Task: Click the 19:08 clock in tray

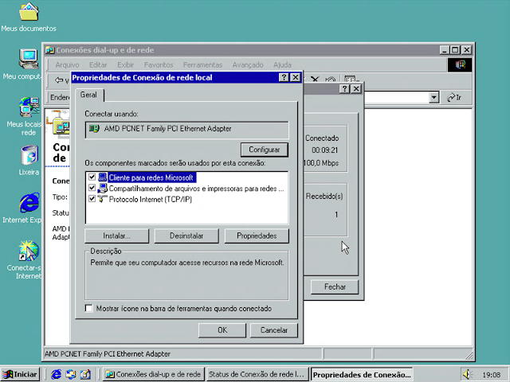Action: pos(491,375)
